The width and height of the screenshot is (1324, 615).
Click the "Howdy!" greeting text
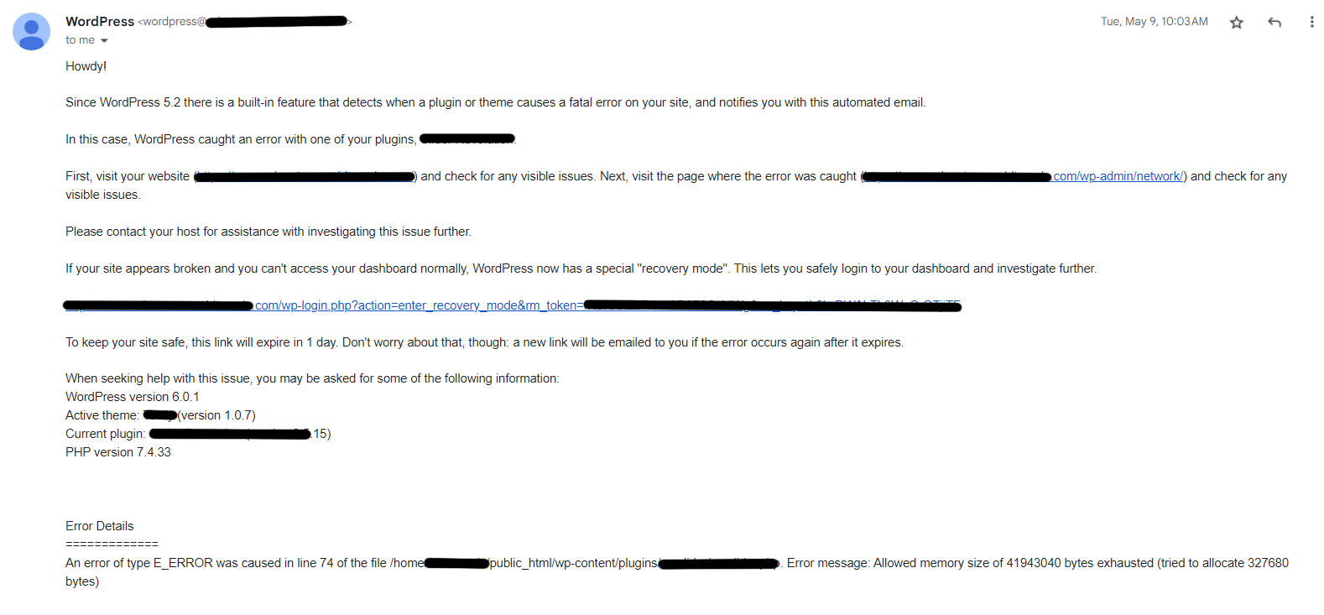[86, 66]
